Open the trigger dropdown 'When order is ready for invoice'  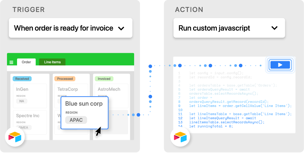[71, 28]
